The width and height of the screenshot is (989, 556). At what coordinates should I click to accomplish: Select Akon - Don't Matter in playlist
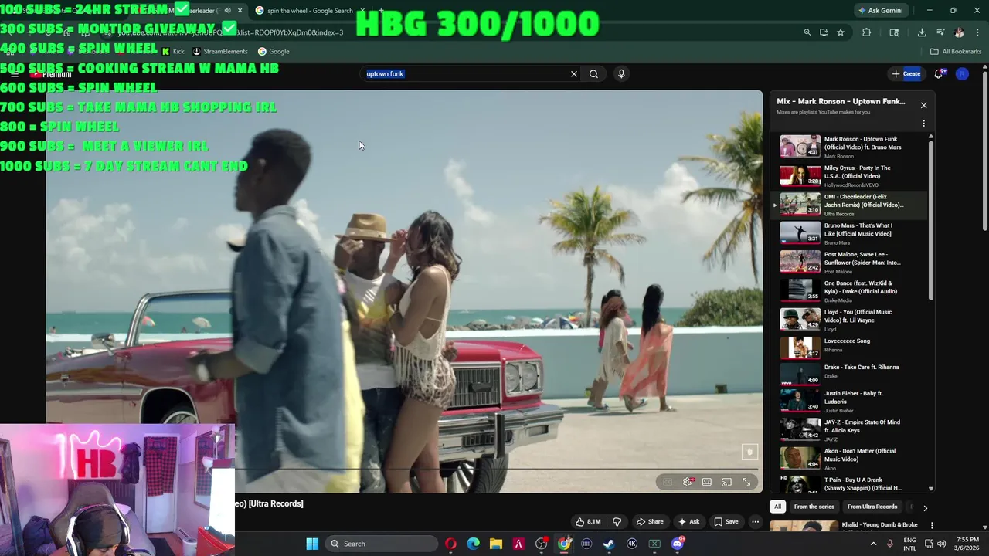click(x=850, y=459)
